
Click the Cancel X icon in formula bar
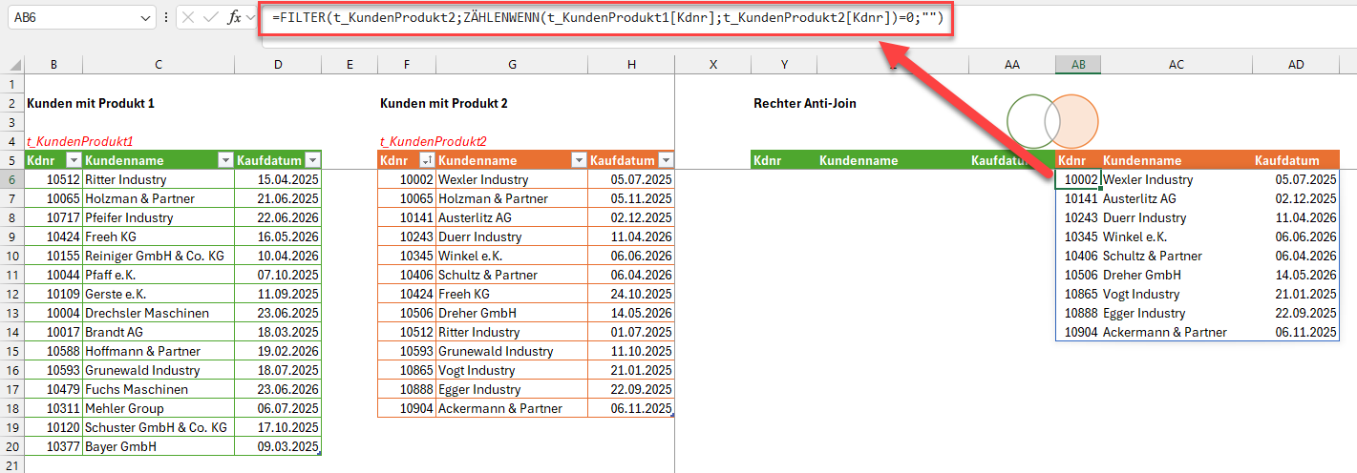point(188,17)
